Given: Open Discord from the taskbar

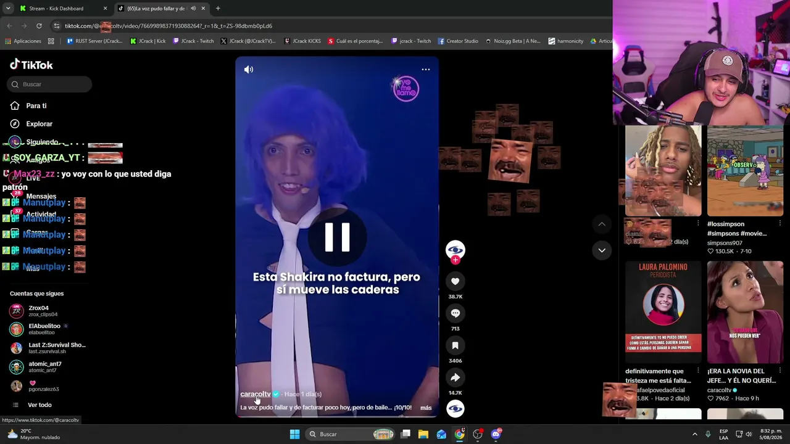Looking at the screenshot, I should pyautogui.click(x=496, y=434).
